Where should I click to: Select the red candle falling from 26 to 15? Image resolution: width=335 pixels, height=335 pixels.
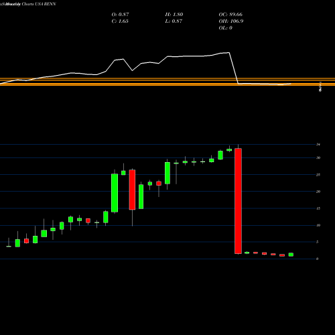click(x=132, y=190)
